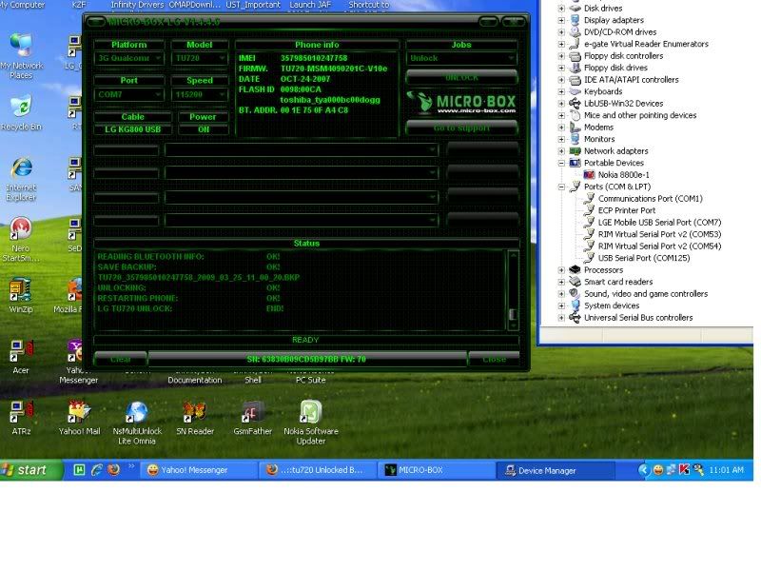Click the Monitors icon in Device Manager
Screen dimensions: 761x571
pos(576,139)
